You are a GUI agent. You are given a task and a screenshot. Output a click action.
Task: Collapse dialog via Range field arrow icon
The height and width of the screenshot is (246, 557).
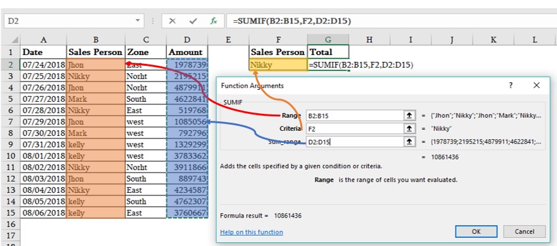point(409,115)
